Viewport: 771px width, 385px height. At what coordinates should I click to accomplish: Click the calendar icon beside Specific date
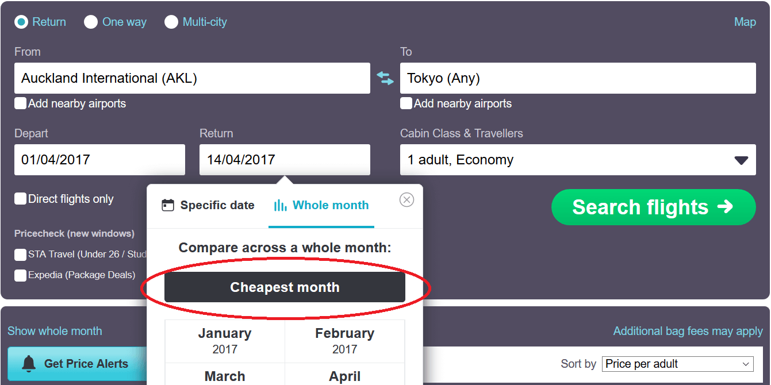pyautogui.click(x=168, y=205)
